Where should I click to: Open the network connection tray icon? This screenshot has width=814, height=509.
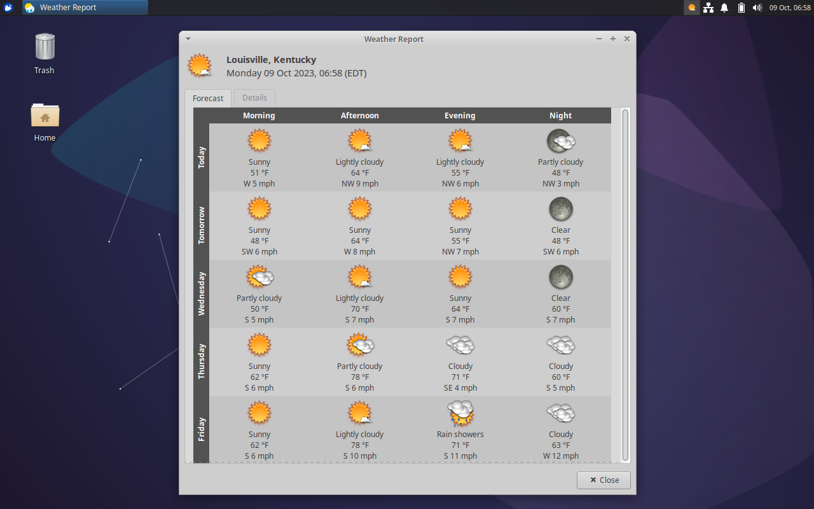point(708,8)
